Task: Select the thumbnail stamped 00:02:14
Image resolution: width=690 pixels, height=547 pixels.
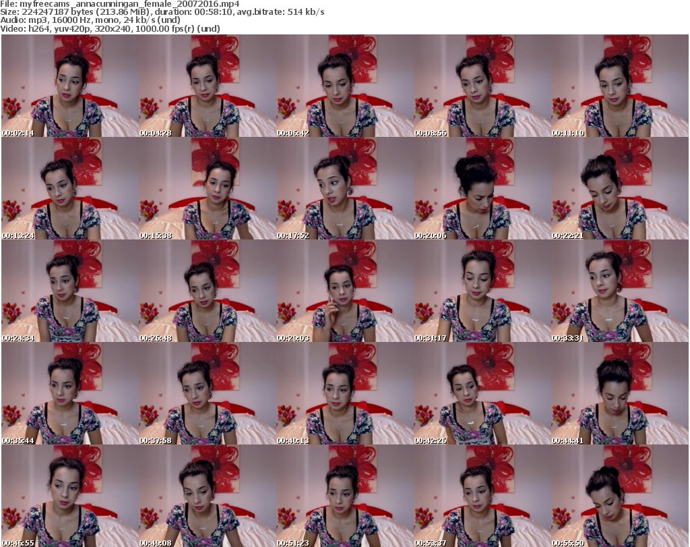Action: (70, 86)
